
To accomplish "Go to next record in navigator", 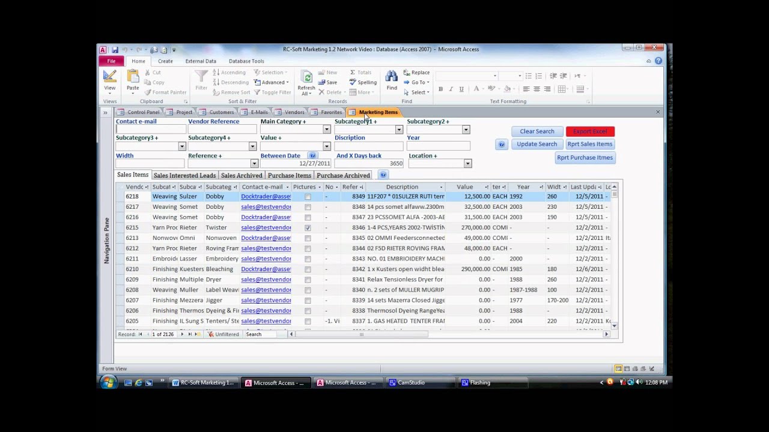I will pos(182,334).
